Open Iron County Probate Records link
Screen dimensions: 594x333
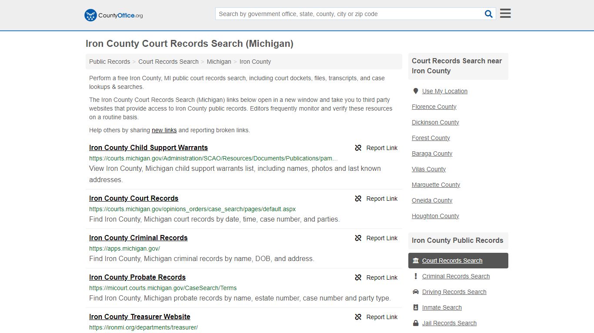137,277
